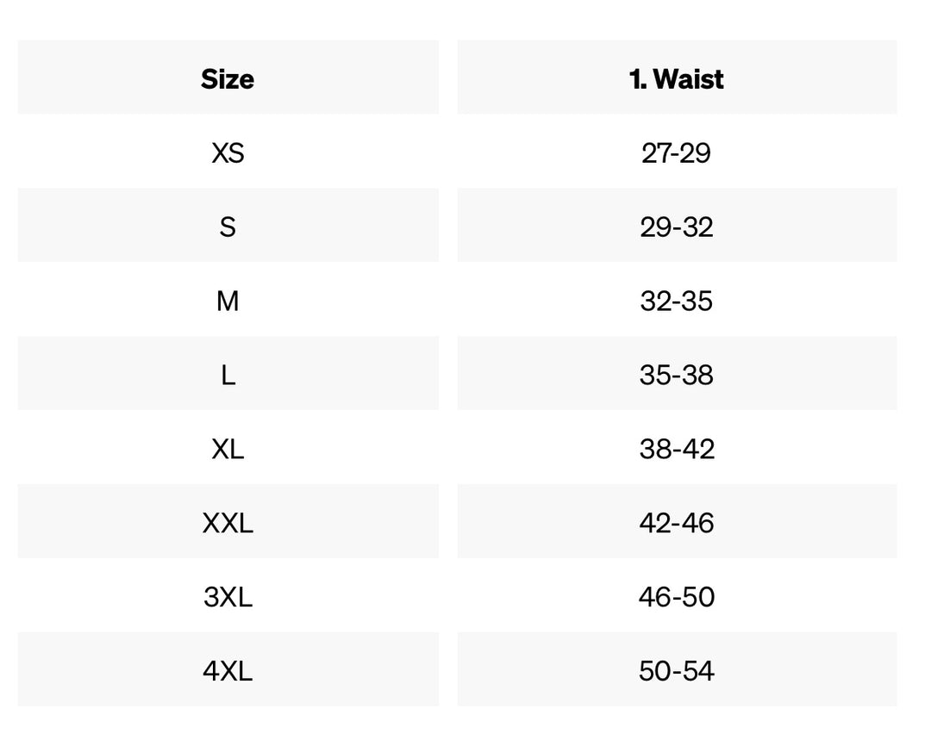
Task: Click the 42-46 waist range
Action: (677, 523)
